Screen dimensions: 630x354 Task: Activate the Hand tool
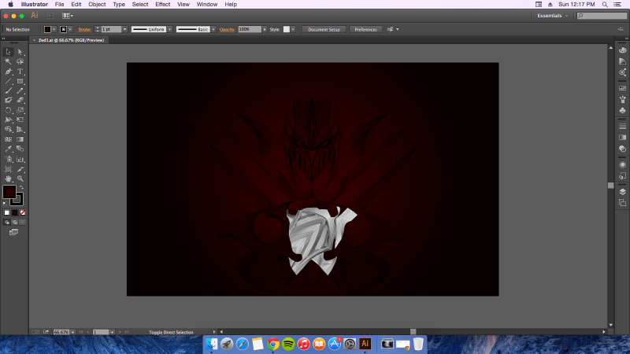coord(8,179)
